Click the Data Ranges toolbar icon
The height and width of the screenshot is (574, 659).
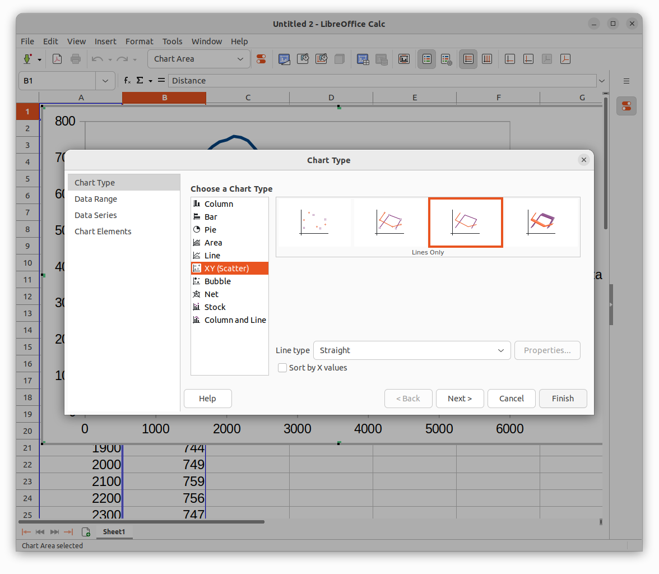pyautogui.click(x=363, y=59)
